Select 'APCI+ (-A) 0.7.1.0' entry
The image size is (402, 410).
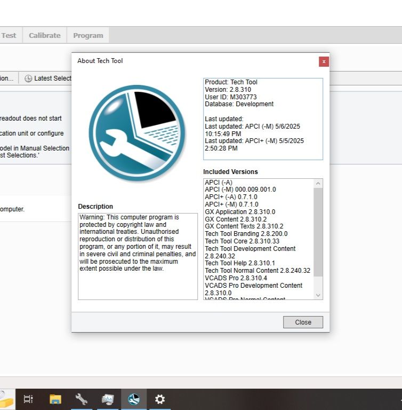click(x=231, y=197)
